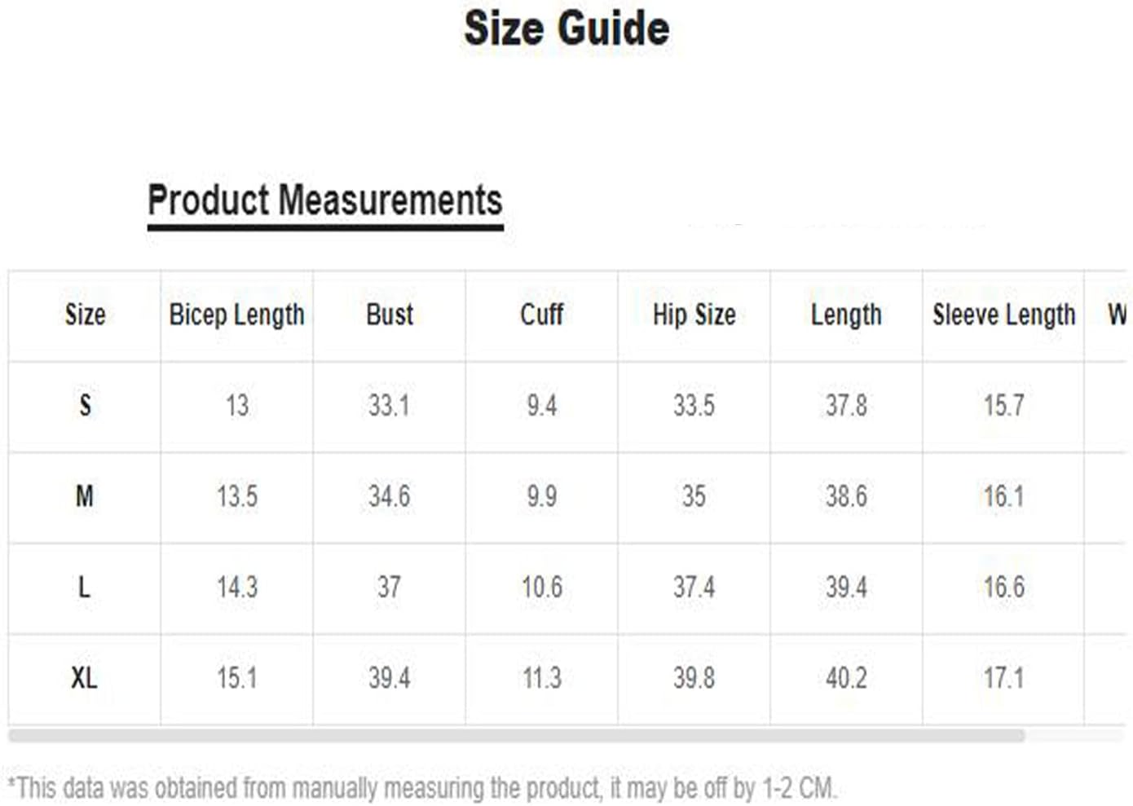
Task: Click the partially visible W column header
Action: click(x=1117, y=315)
